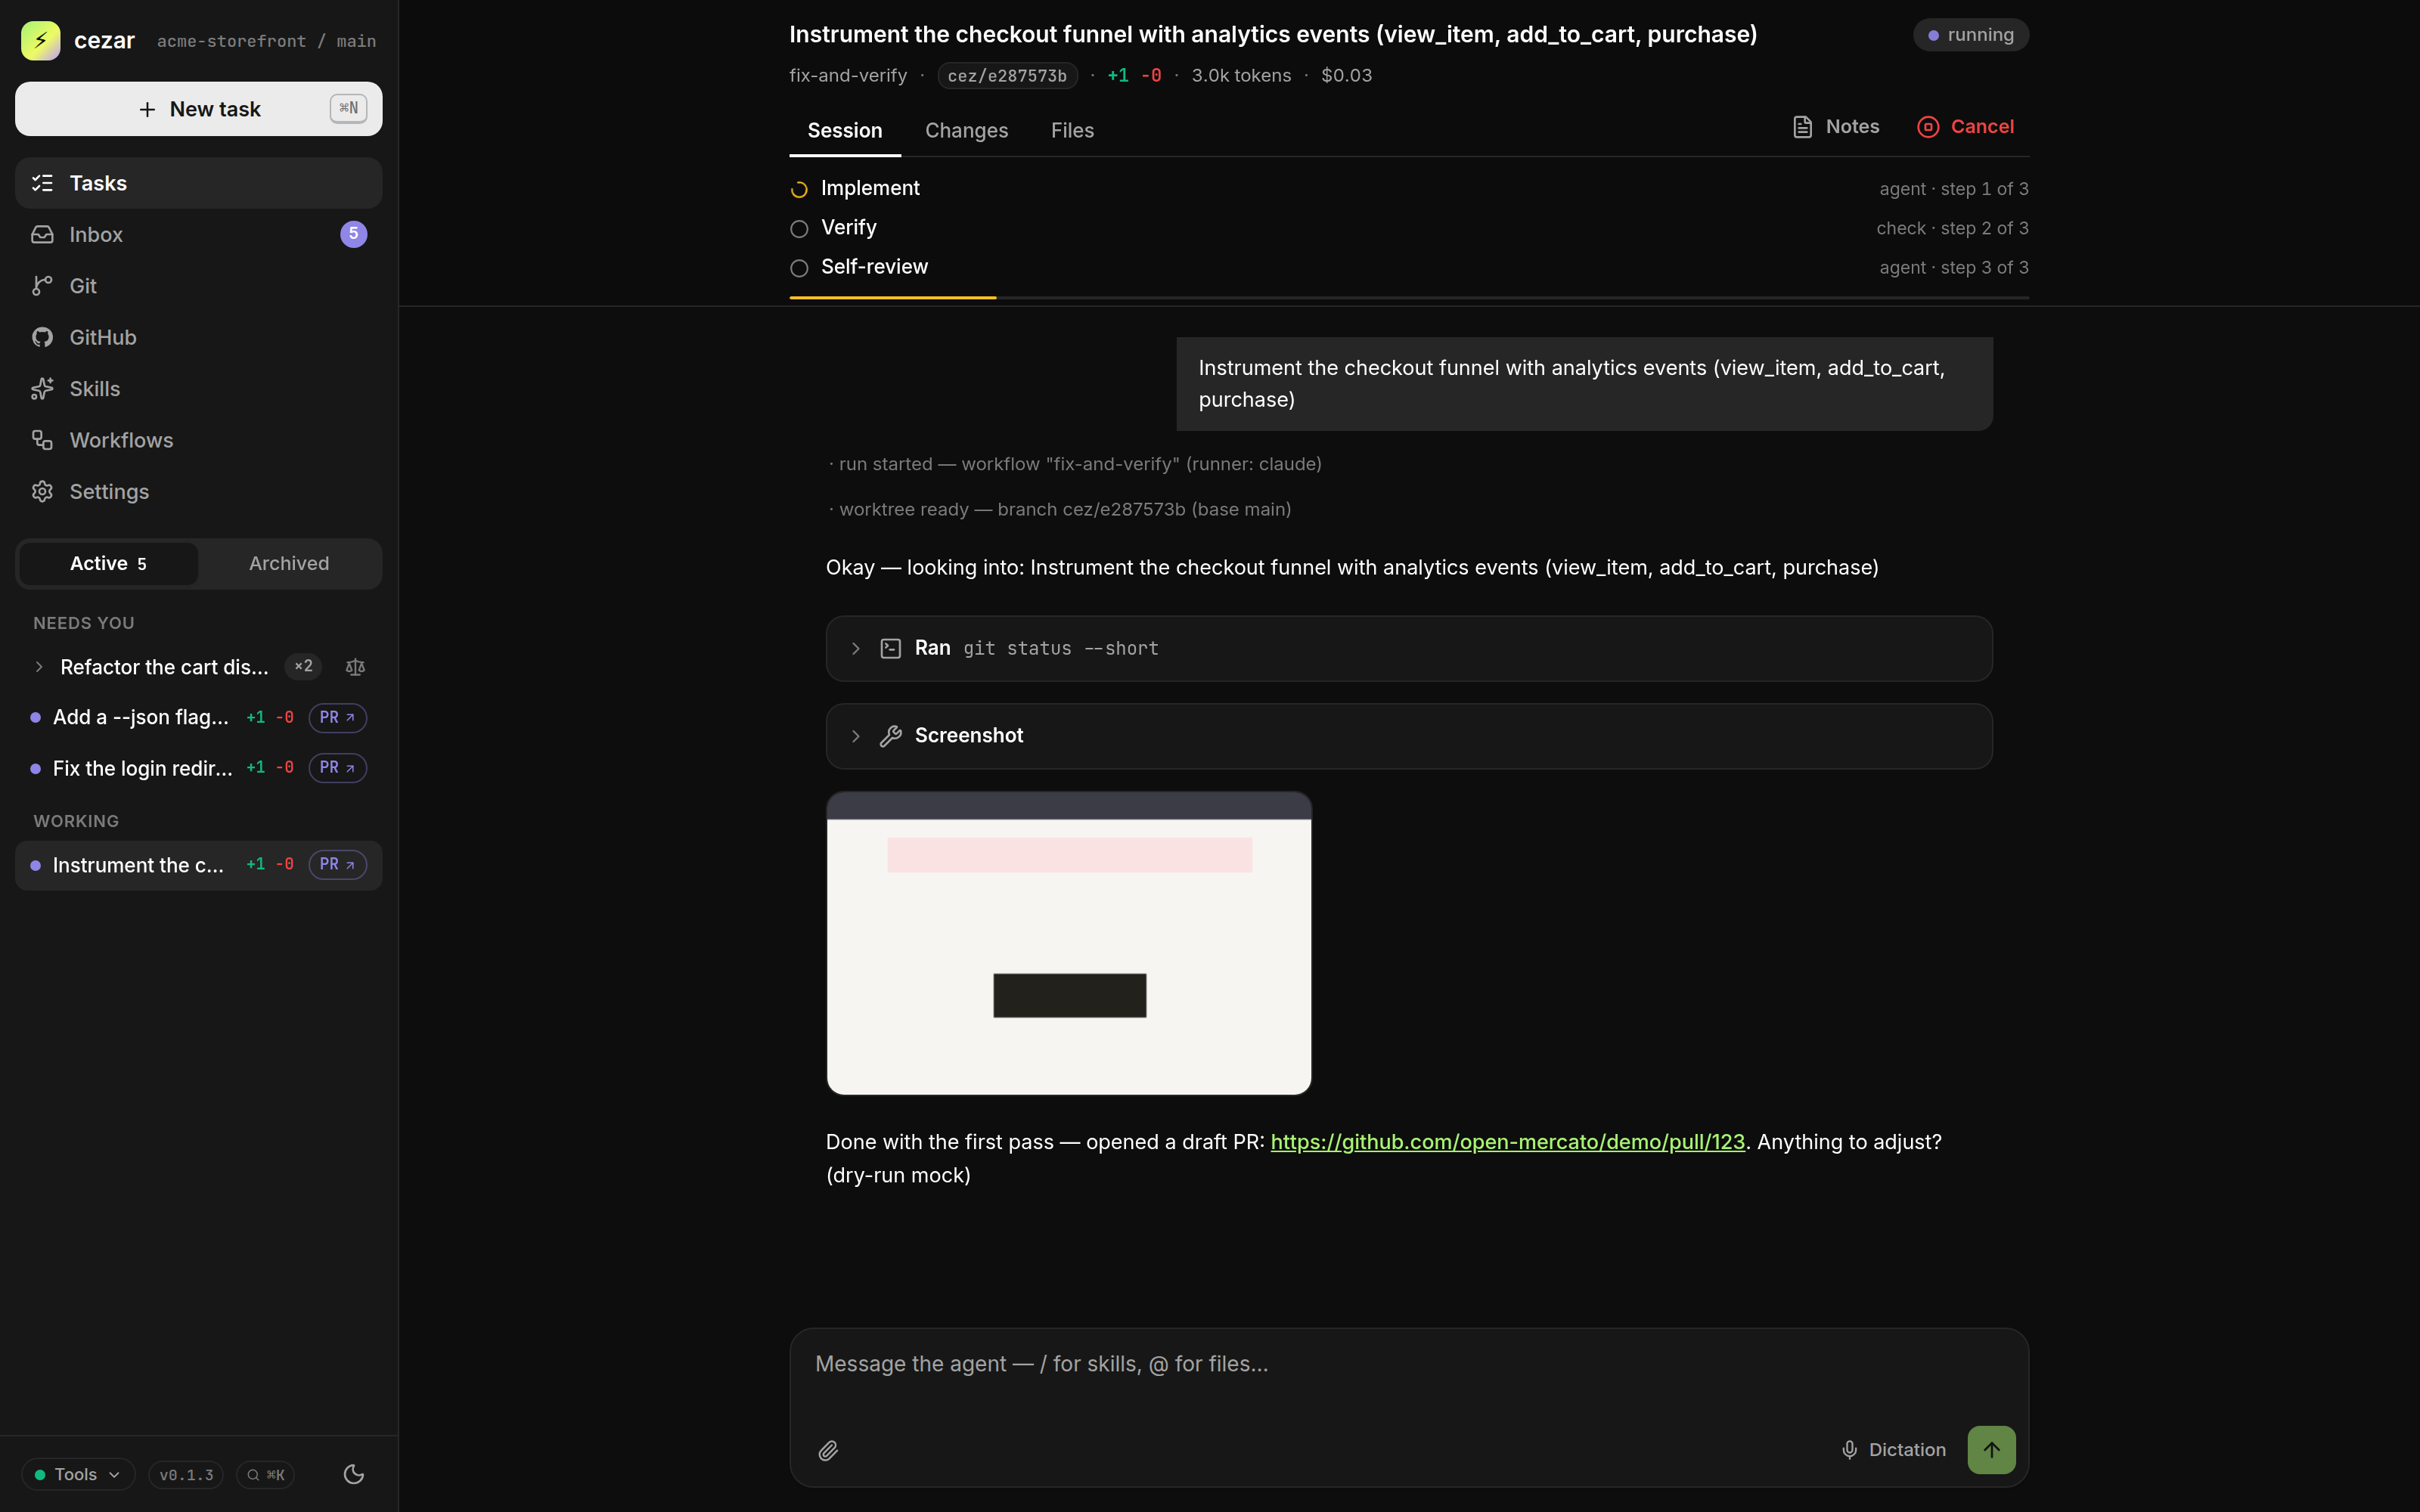Click the $0.03 cost value
Screen dimensions: 2420x1512
[x=1346, y=76]
